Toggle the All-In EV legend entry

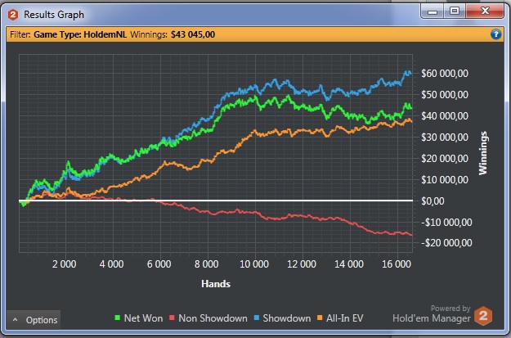tap(340, 318)
